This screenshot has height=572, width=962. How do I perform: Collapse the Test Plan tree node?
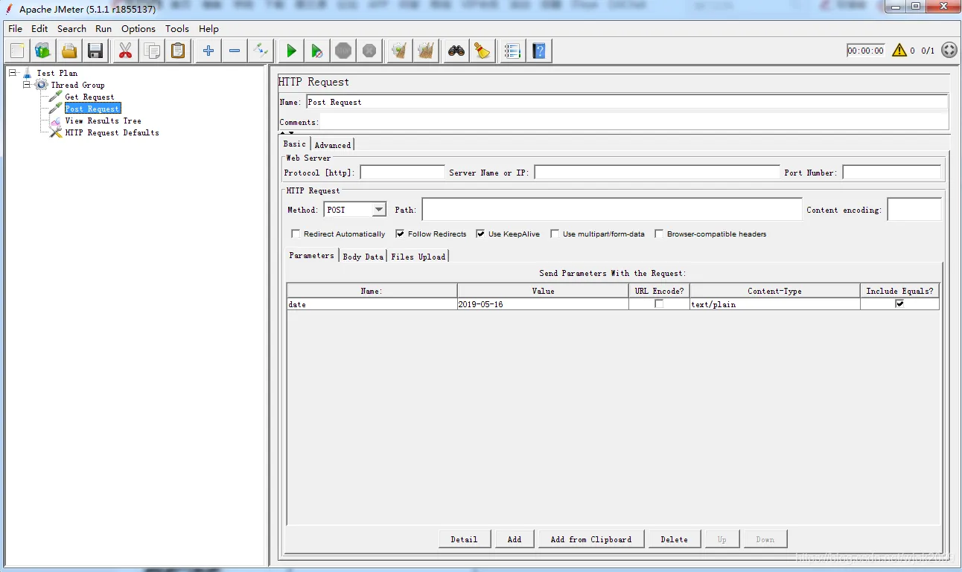pos(13,73)
